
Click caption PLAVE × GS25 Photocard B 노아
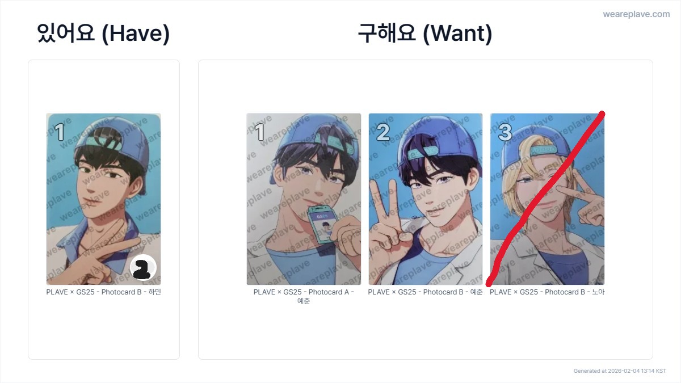[547, 292]
